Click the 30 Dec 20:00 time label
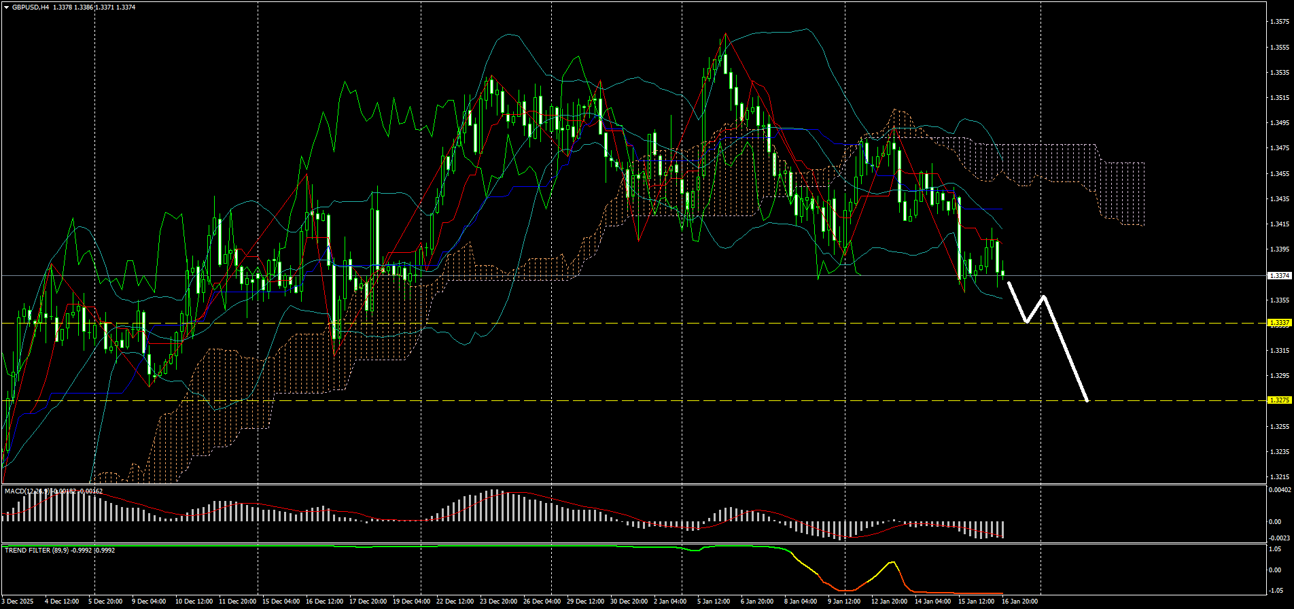The width and height of the screenshot is (1294, 609). tap(629, 602)
